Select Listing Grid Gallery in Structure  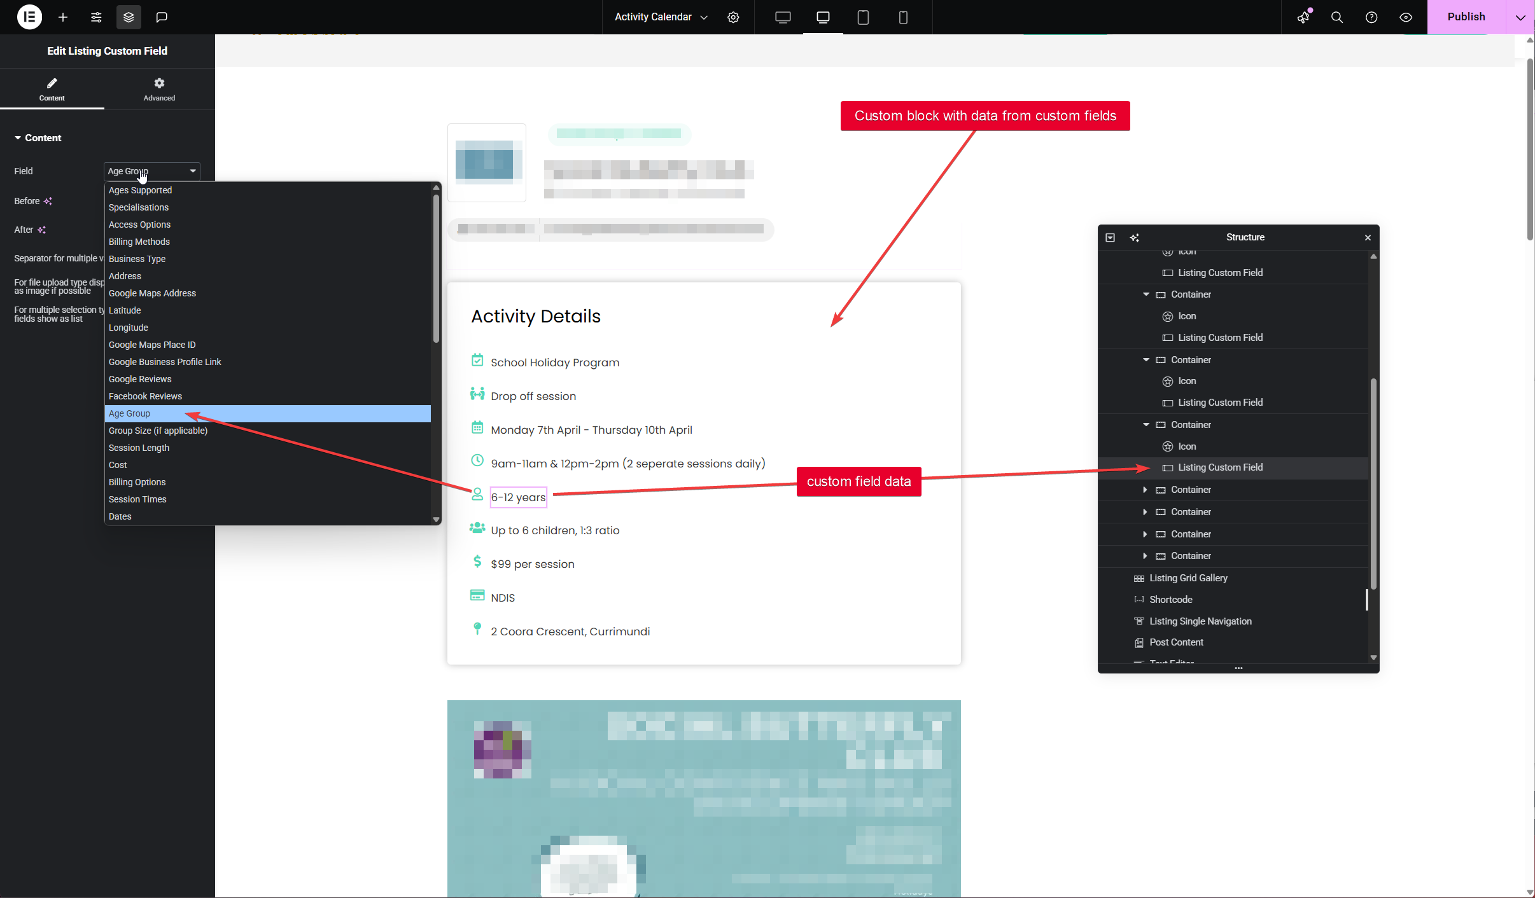point(1188,578)
